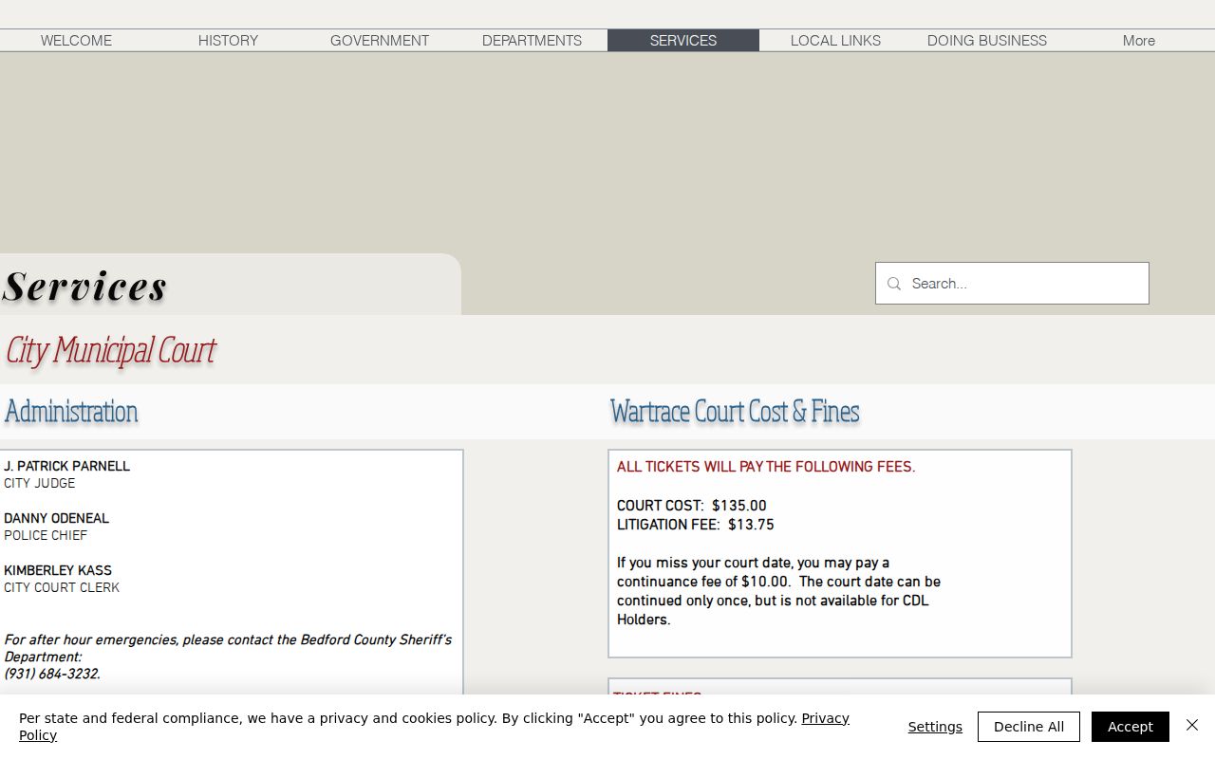This screenshot has height=759, width=1215.
Task: Expand the More navigation menu
Action: click(x=1139, y=40)
